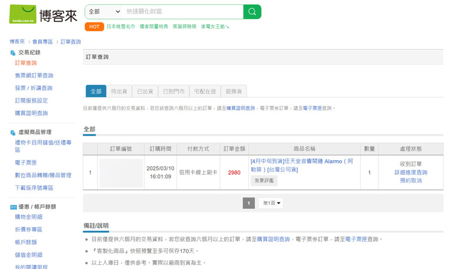Open 購買證明查詢 in the sidebar
This screenshot has height=269, width=460.
pos(31,113)
